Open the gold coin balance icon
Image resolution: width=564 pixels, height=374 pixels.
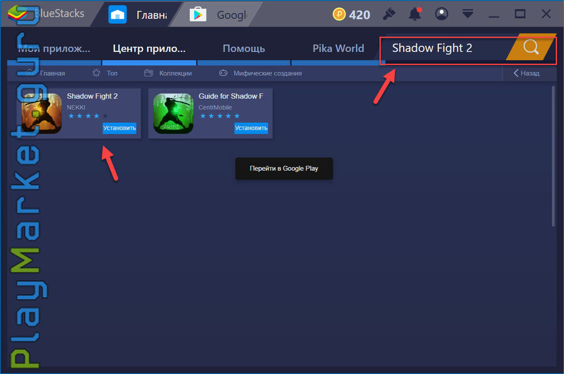[339, 14]
